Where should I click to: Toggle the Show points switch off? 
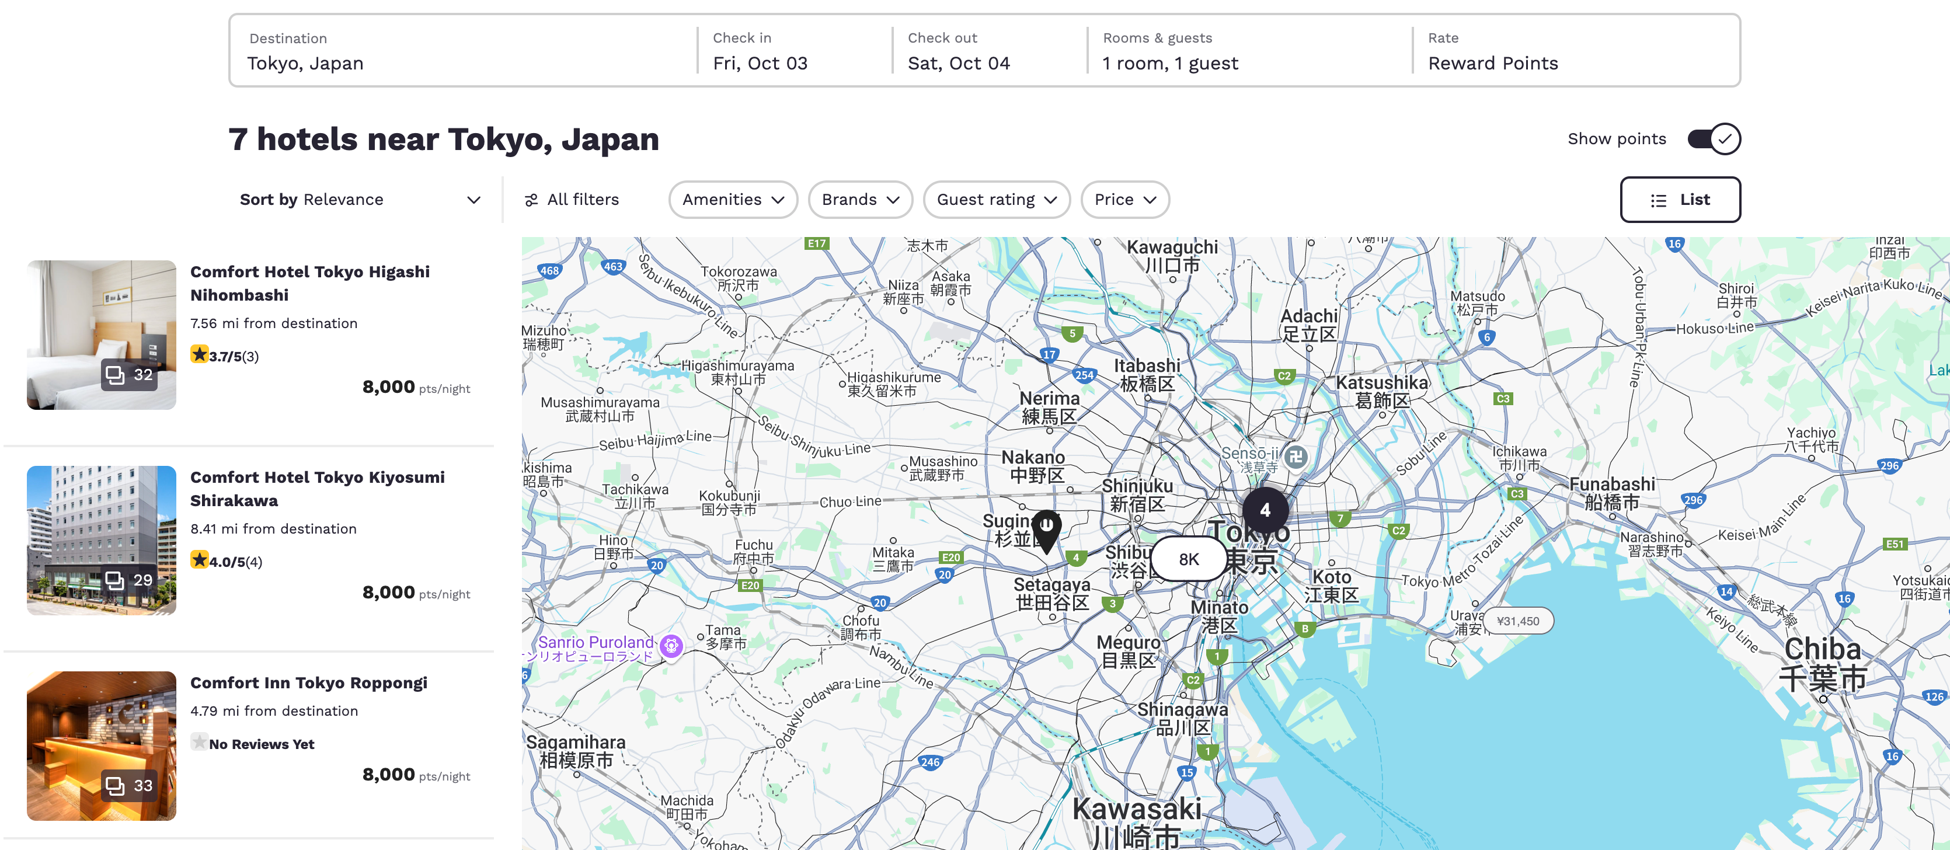[x=1714, y=138]
